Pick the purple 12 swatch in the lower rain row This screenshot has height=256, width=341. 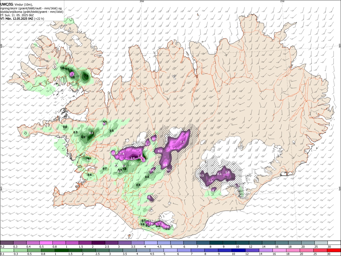pyautogui.click(x=252, y=250)
